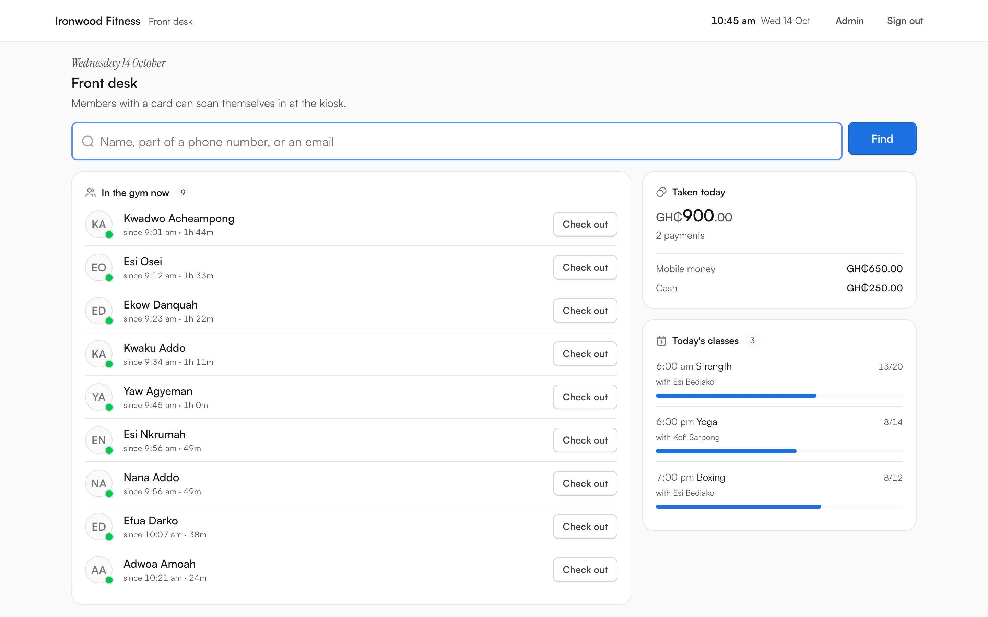Click the Strength class capacity bar

coord(779,396)
